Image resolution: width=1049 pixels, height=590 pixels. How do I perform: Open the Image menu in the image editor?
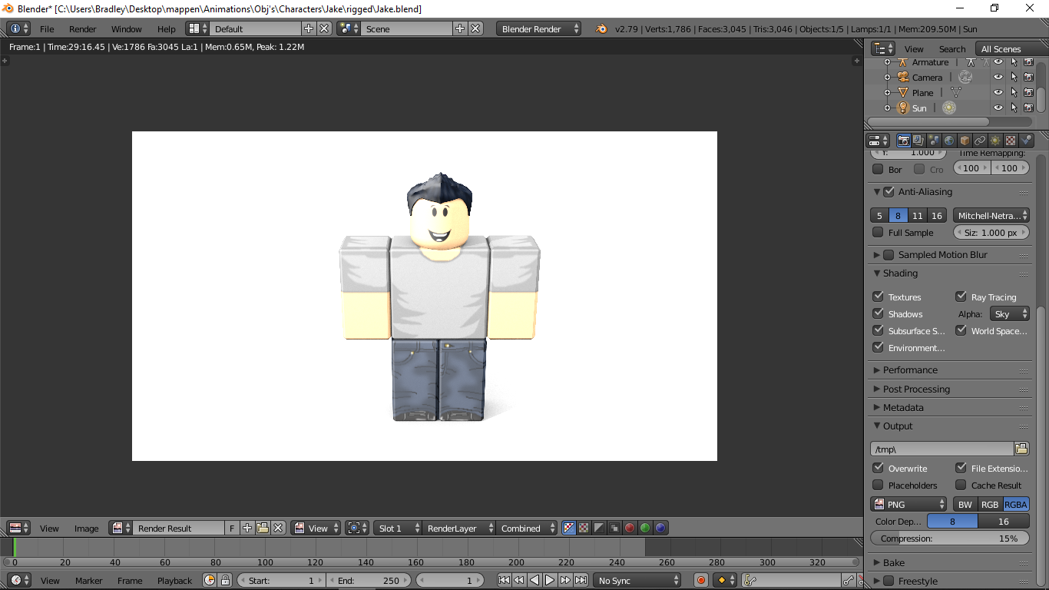(x=86, y=529)
